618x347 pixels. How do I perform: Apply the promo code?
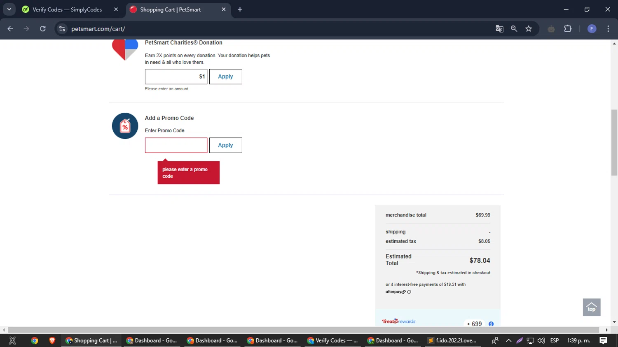[x=225, y=145]
